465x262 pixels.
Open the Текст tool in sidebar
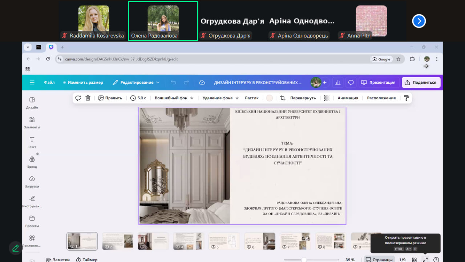point(32,142)
